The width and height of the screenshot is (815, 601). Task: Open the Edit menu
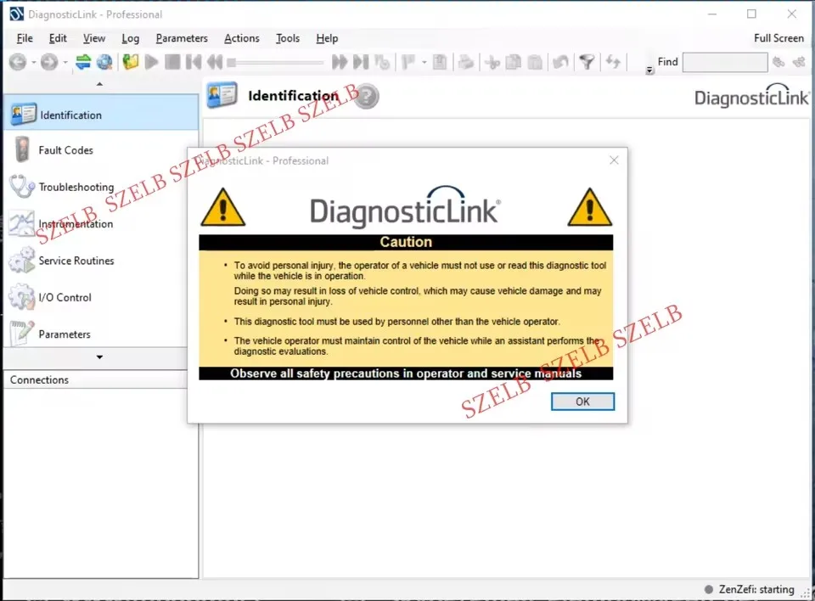58,38
